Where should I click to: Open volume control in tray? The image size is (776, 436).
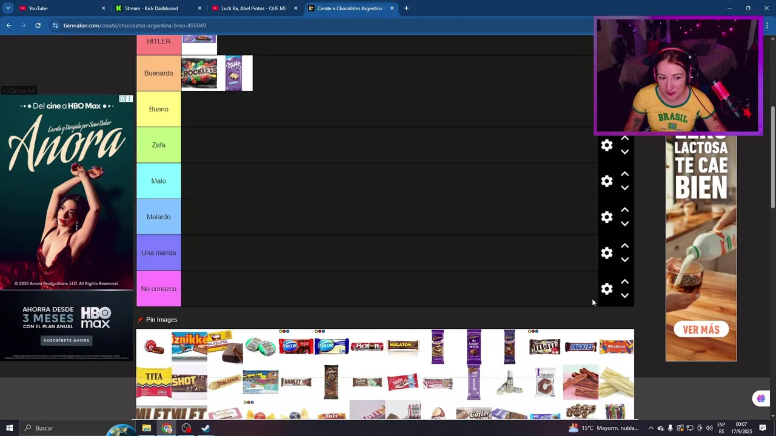[709, 428]
